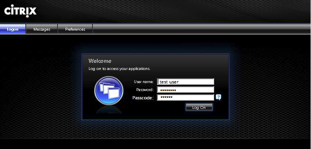This screenshot has width=311, height=149.
Task: Click the "test user" text in User name
Action: point(169,82)
